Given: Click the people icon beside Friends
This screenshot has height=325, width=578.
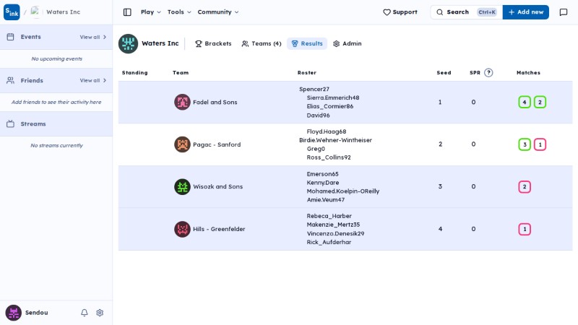Looking at the screenshot, I should [10, 80].
